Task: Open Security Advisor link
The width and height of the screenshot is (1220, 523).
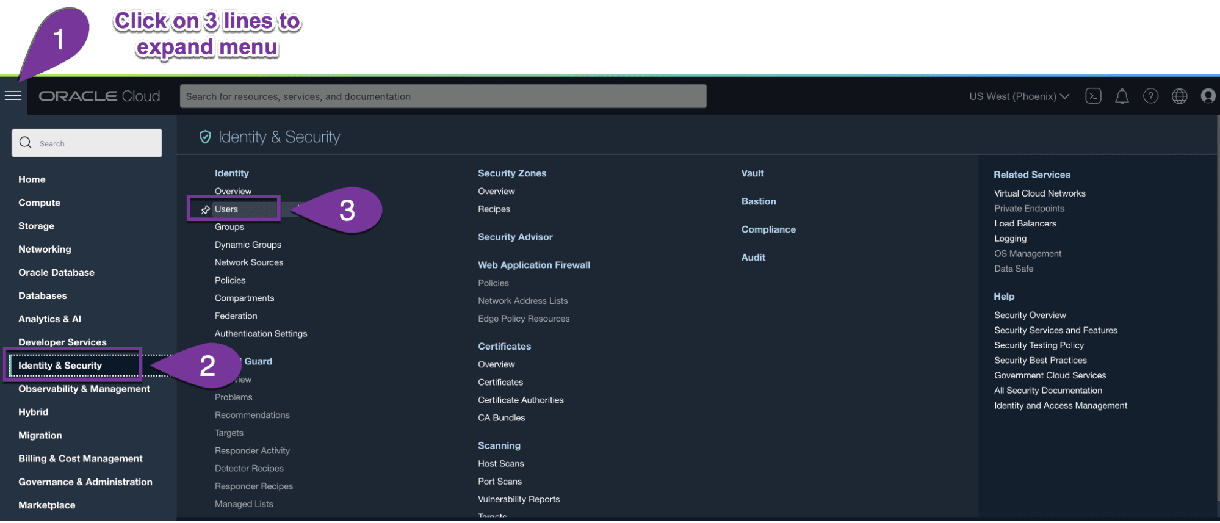Action: click(x=515, y=237)
